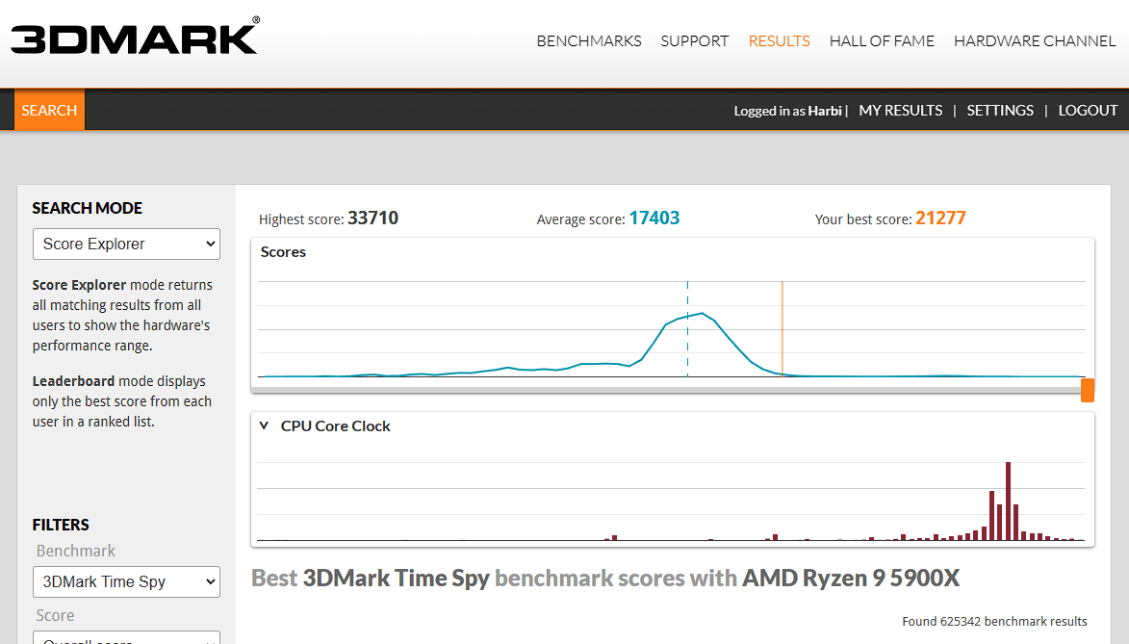Go to the Support page

click(x=694, y=41)
